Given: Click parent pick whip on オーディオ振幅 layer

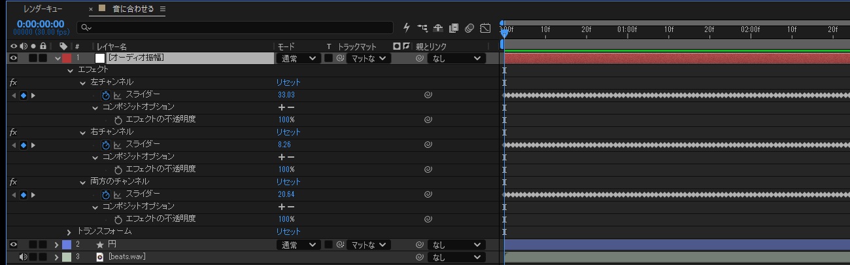Looking at the screenshot, I should (x=420, y=58).
